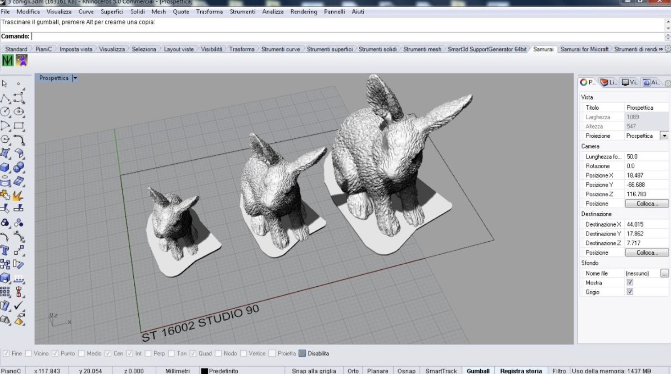
Task: Open the Prospettica viewport title dropdown
Action: 75,78
